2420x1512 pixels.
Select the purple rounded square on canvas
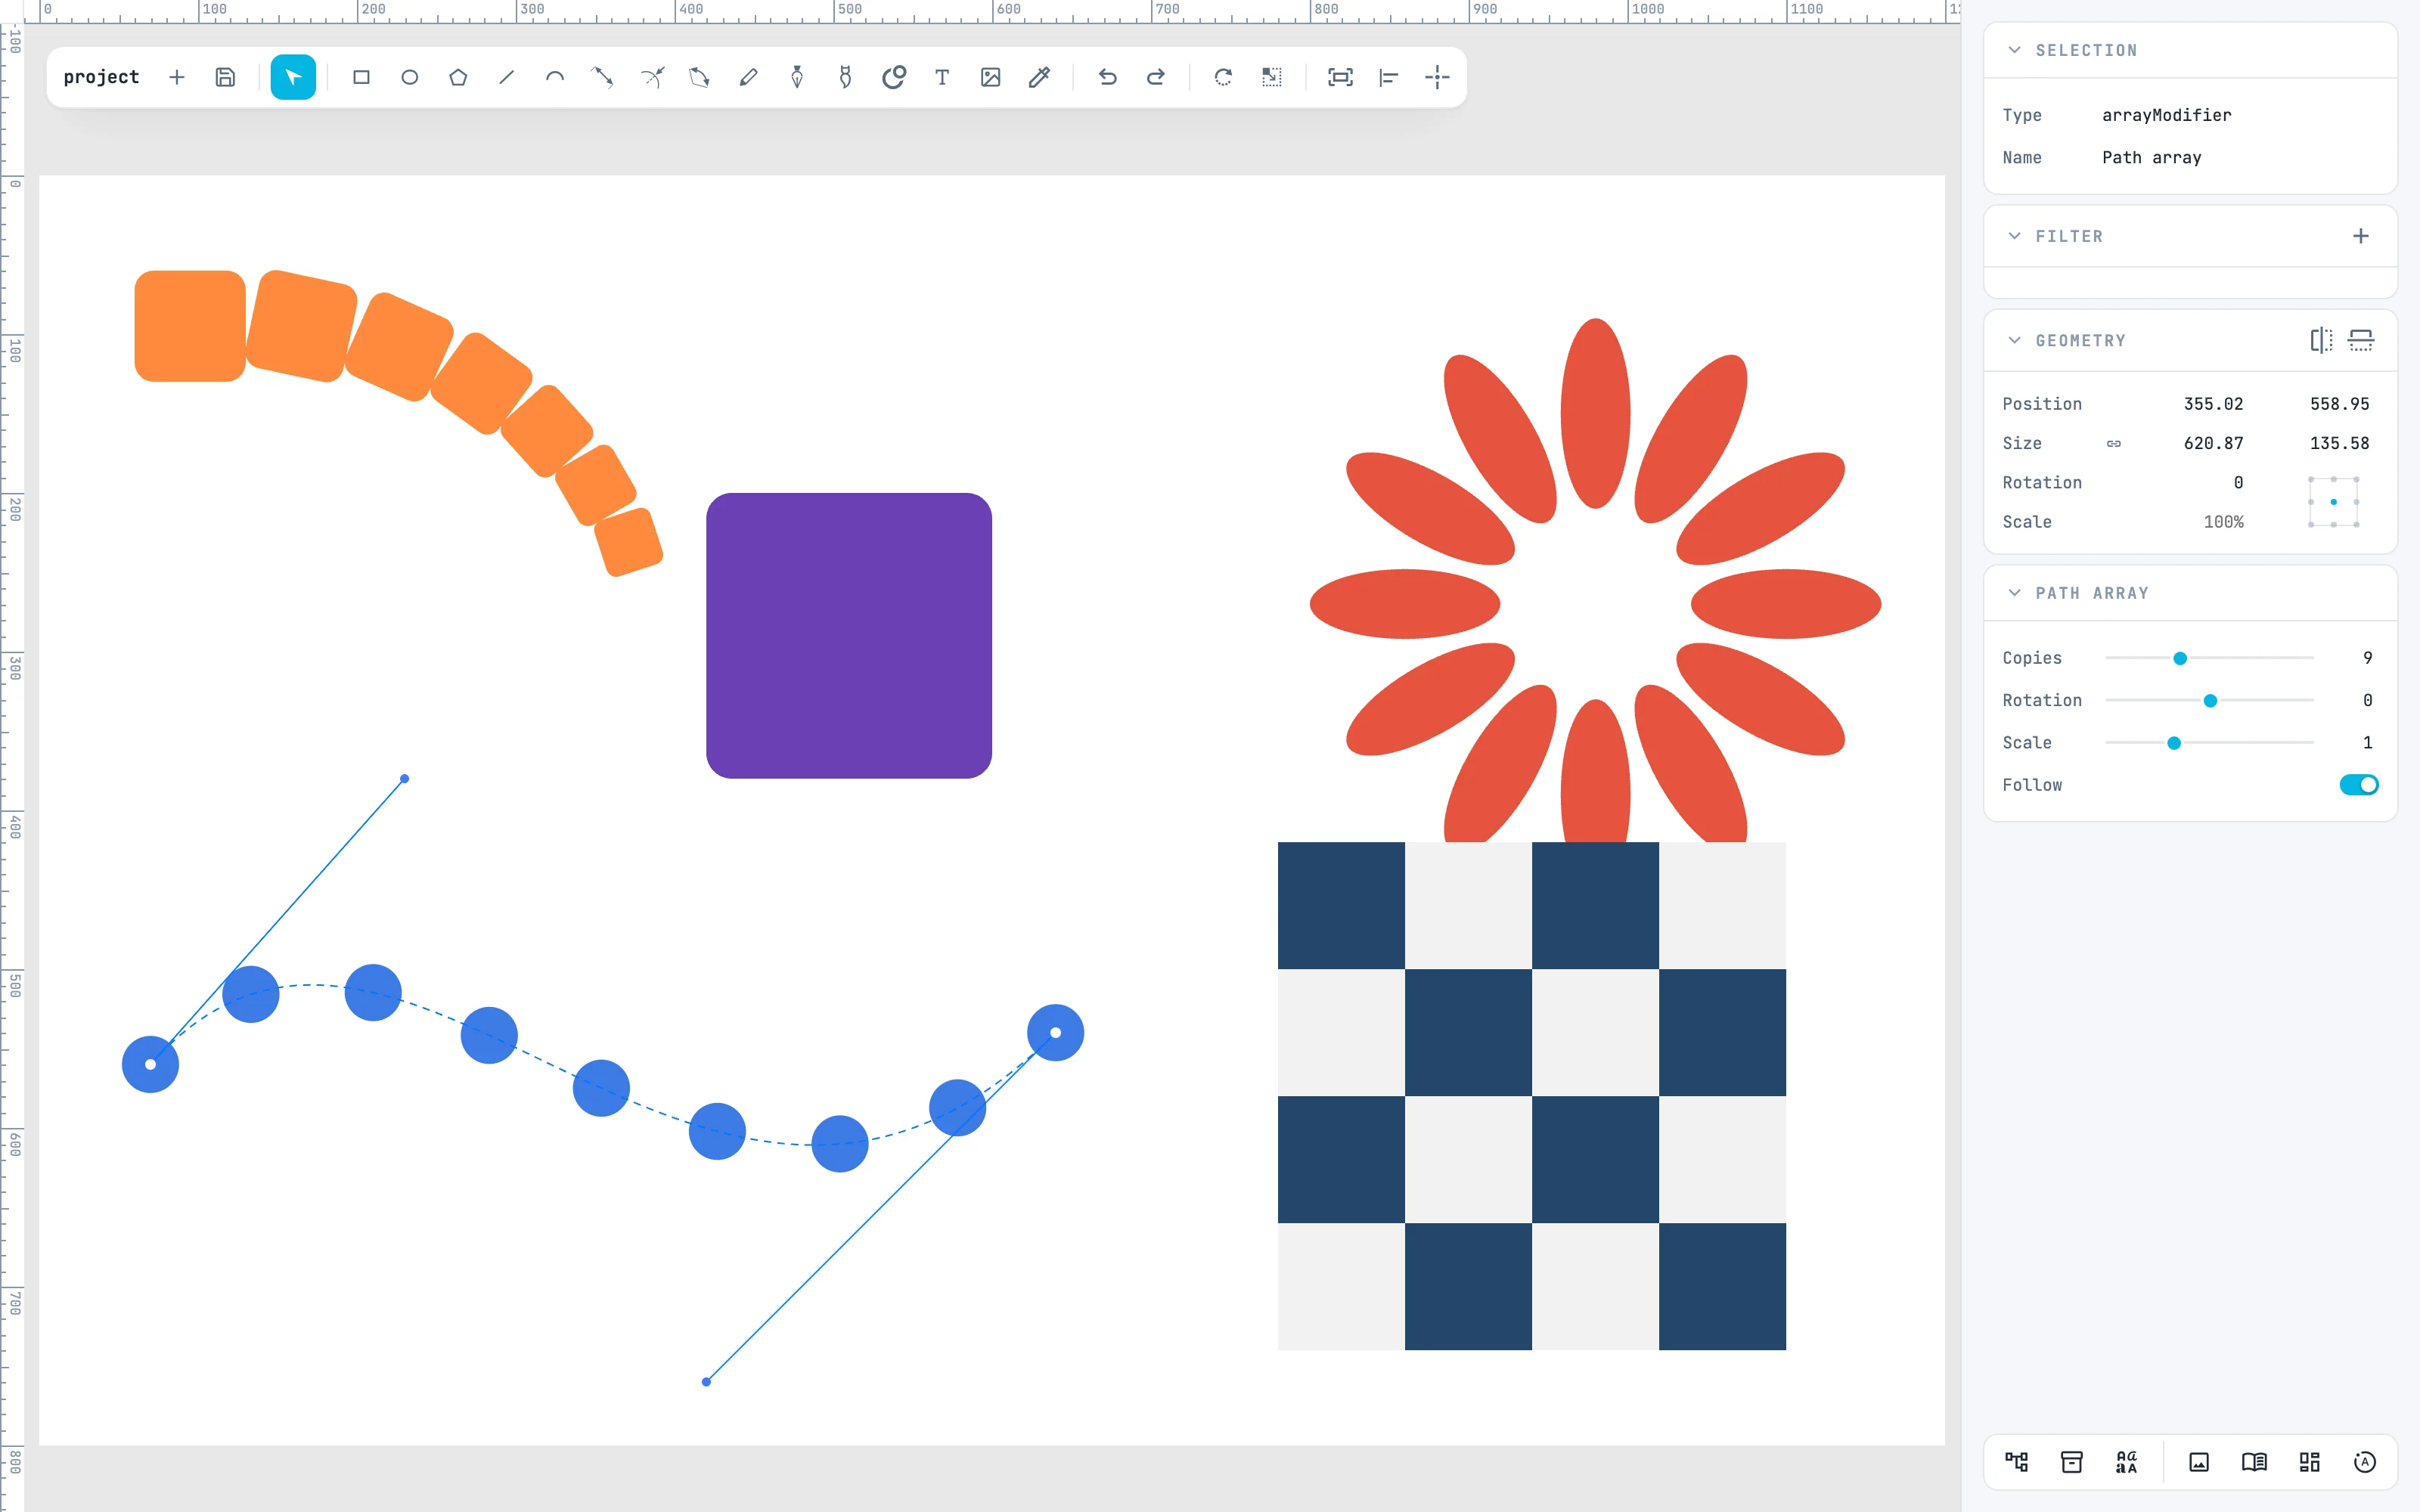(x=849, y=636)
